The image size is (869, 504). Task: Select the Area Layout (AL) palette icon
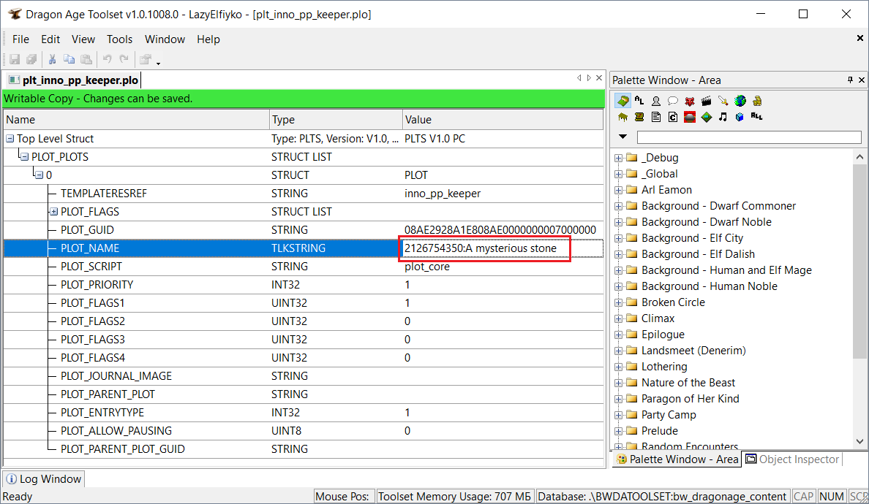pos(639,101)
